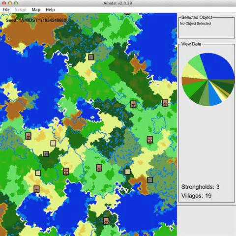This screenshot has height=236, width=236.
Task: Close the Amidst window with the red button
Action: (4, 3)
